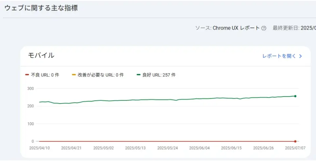Click the chevron arrow next to レポートを開く
The width and height of the screenshot is (316, 161).
[x=301, y=56]
